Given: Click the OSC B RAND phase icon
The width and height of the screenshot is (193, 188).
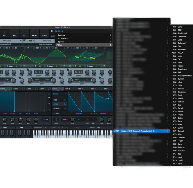Looking at the screenshot, I should (x=48, y=66).
